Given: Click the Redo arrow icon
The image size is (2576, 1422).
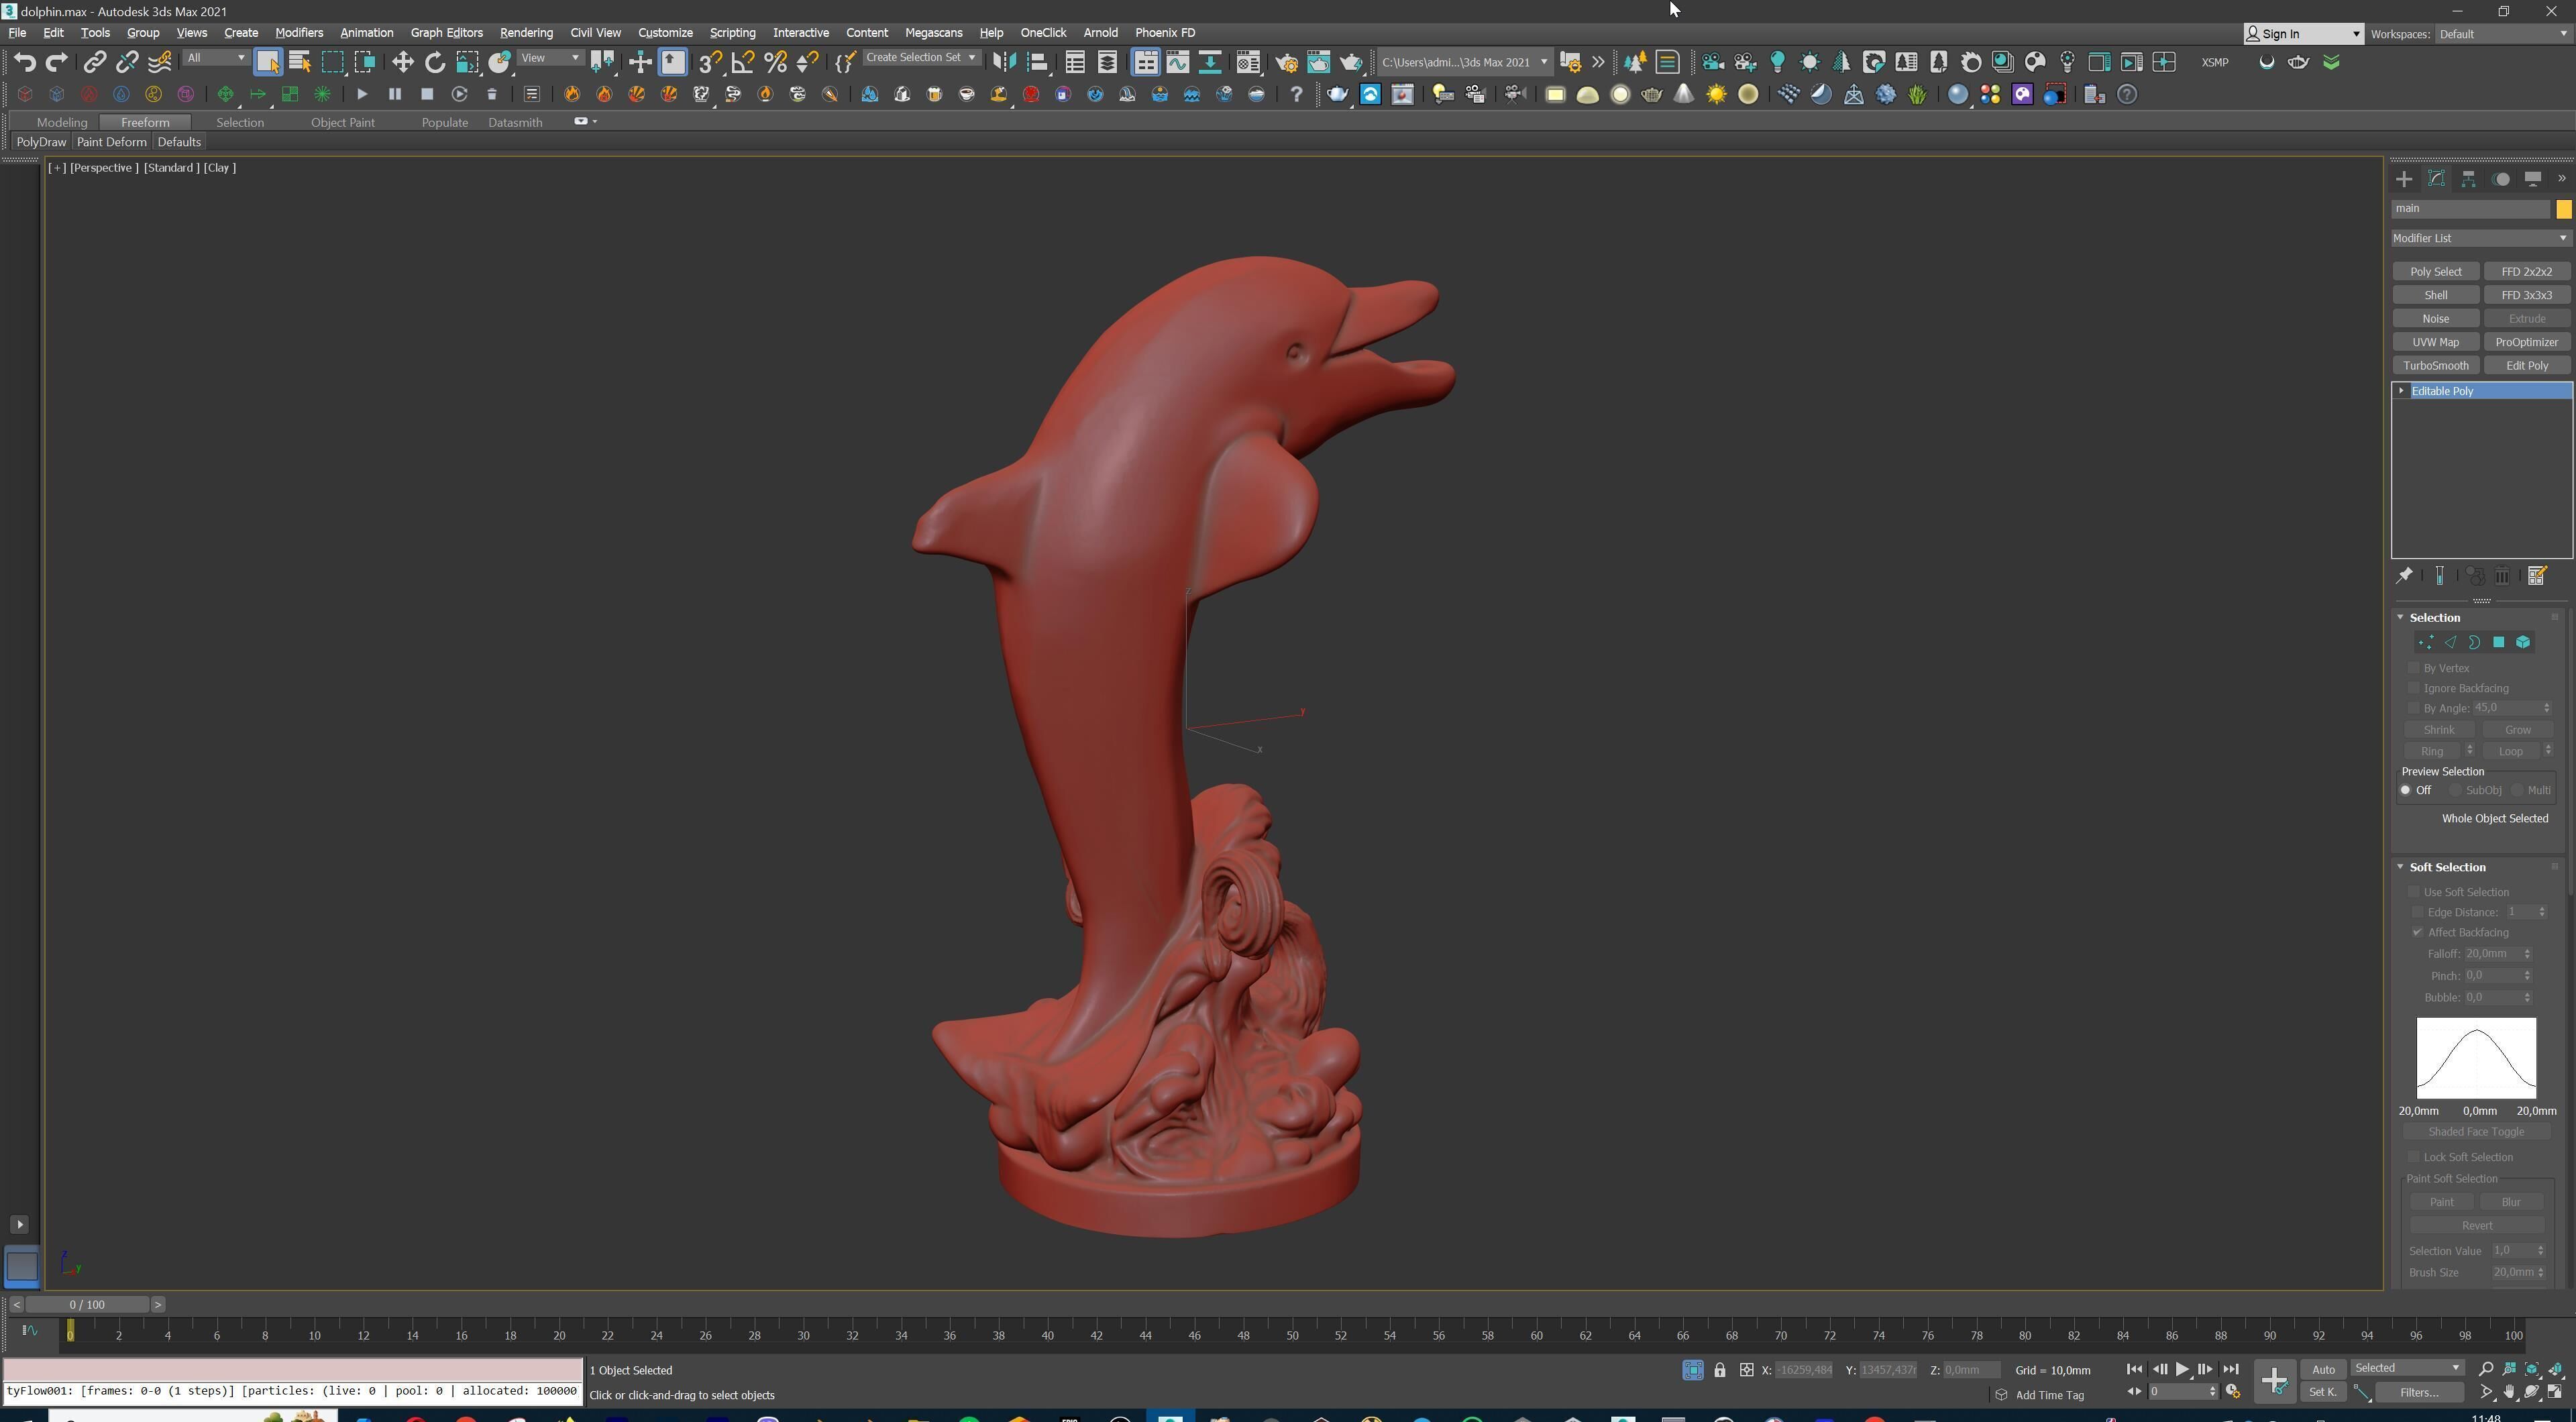Looking at the screenshot, I should pos(57,62).
